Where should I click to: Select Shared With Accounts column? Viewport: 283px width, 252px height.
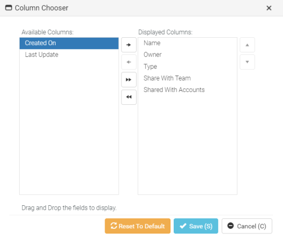187,90
